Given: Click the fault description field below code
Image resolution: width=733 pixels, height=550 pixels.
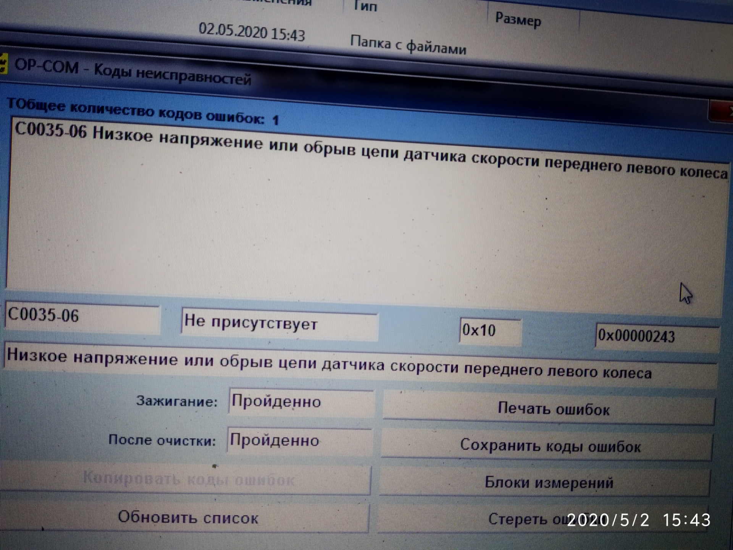Looking at the screenshot, I should (x=360, y=364).
